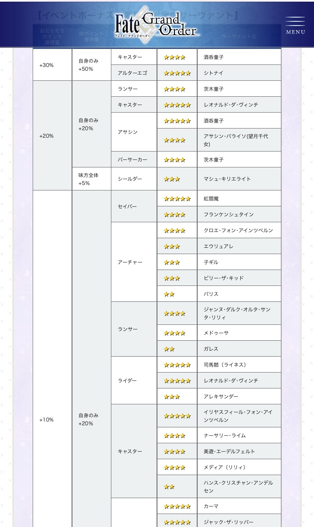Click the three-star rating beside マシュ・キリエライト
Viewport: 314px width, 527px height.
point(172,179)
